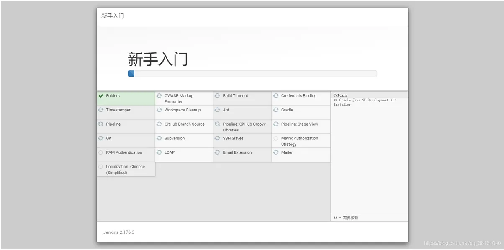Select the Mailer plugin label
Screen dimensions: 504x250
coord(287,152)
